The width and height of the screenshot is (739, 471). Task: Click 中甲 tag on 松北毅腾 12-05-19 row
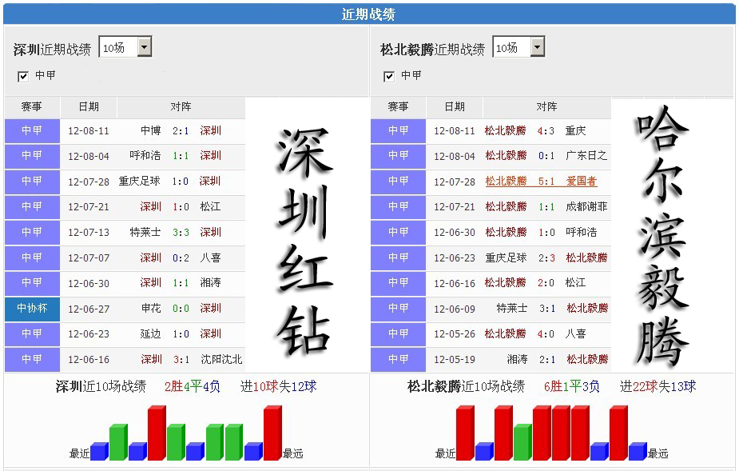398,359
